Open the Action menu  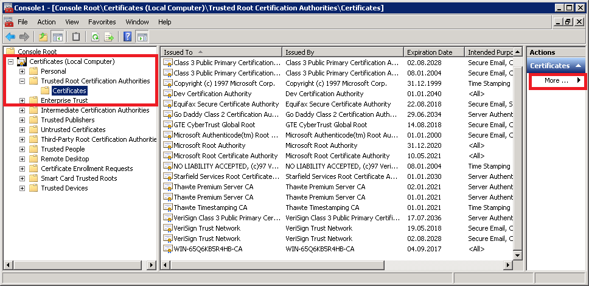pos(47,22)
